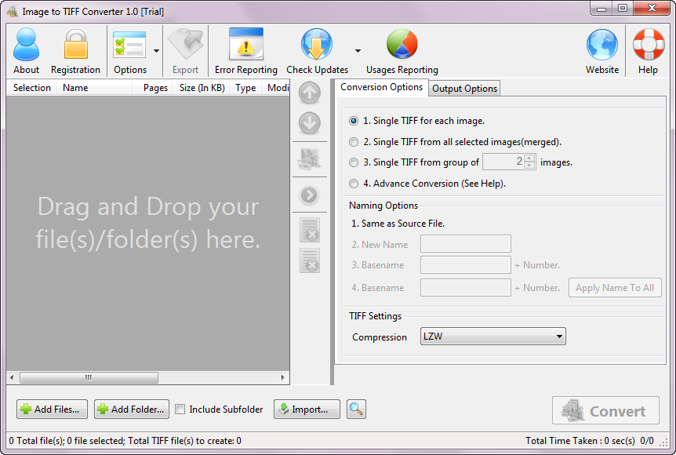Click the application title bar icon
The image size is (676, 455).
point(13,12)
